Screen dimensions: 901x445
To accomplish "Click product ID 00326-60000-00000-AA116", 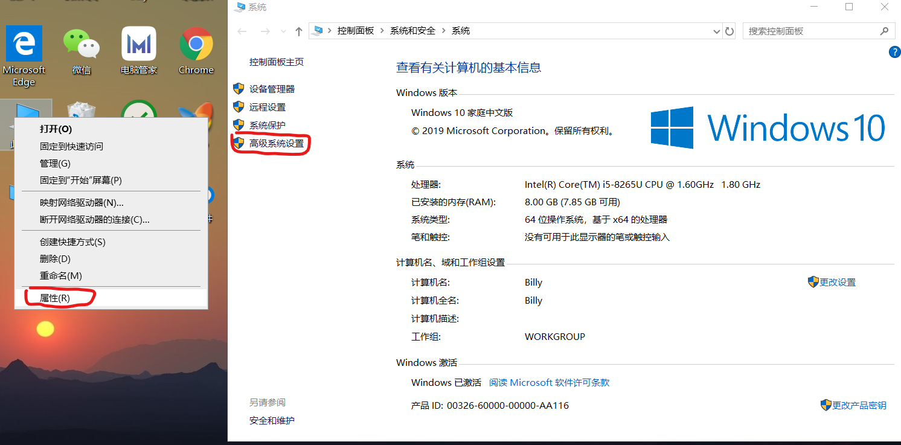I will (508, 405).
